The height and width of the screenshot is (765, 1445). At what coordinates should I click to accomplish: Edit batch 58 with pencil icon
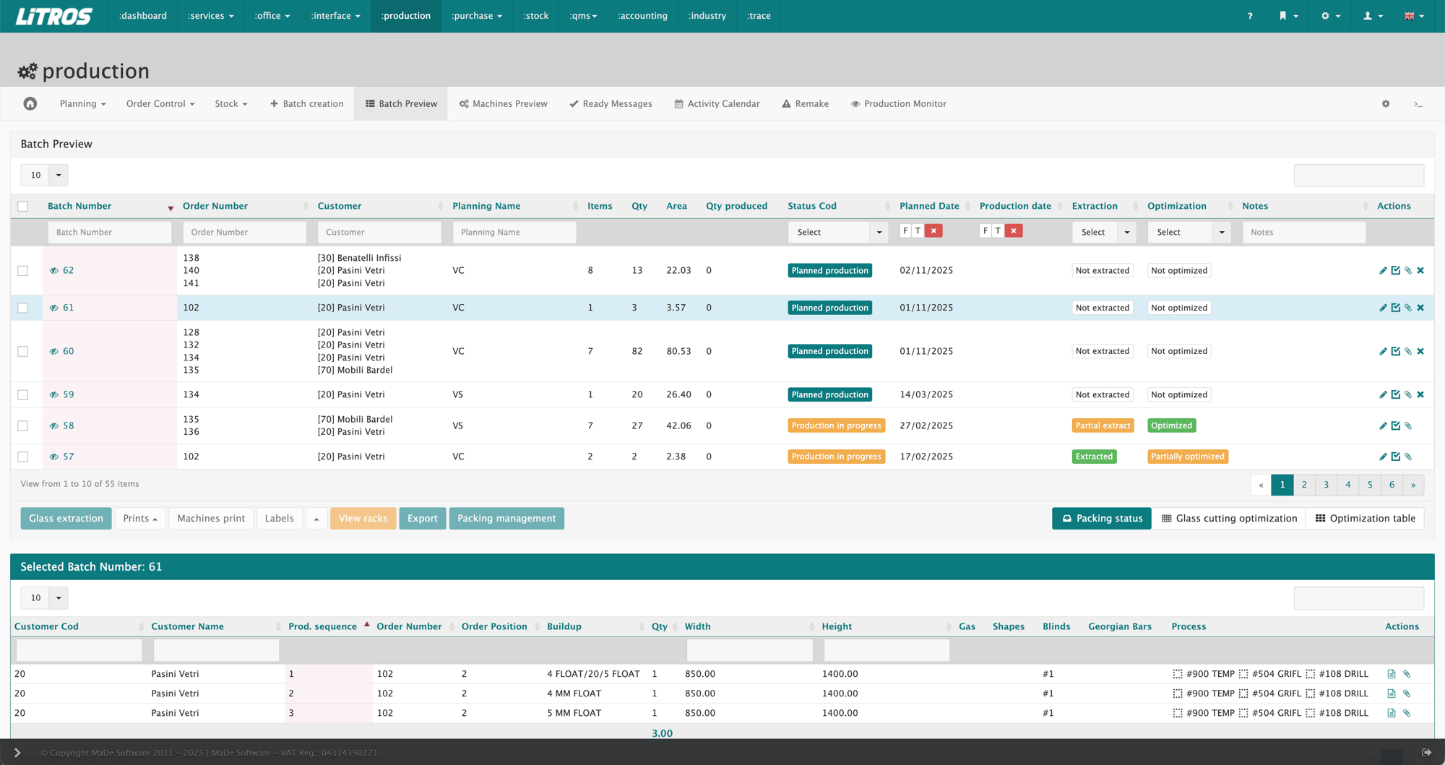[1383, 425]
